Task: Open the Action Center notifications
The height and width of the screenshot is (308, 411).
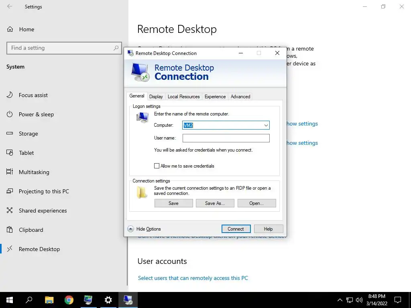Action: (x=398, y=300)
